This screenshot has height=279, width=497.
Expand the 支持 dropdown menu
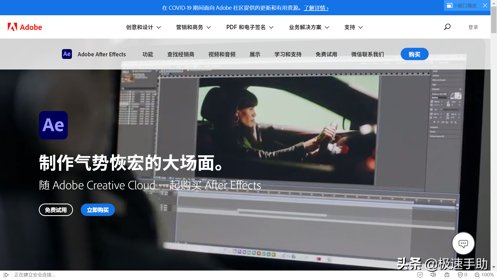(353, 27)
